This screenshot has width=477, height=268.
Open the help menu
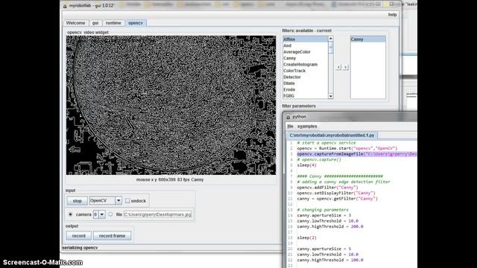(x=392, y=15)
